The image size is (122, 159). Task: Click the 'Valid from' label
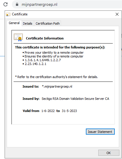pos(31,111)
